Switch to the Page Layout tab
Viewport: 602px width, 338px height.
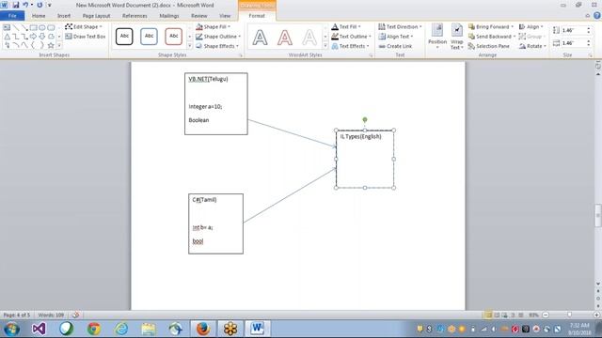pos(96,16)
